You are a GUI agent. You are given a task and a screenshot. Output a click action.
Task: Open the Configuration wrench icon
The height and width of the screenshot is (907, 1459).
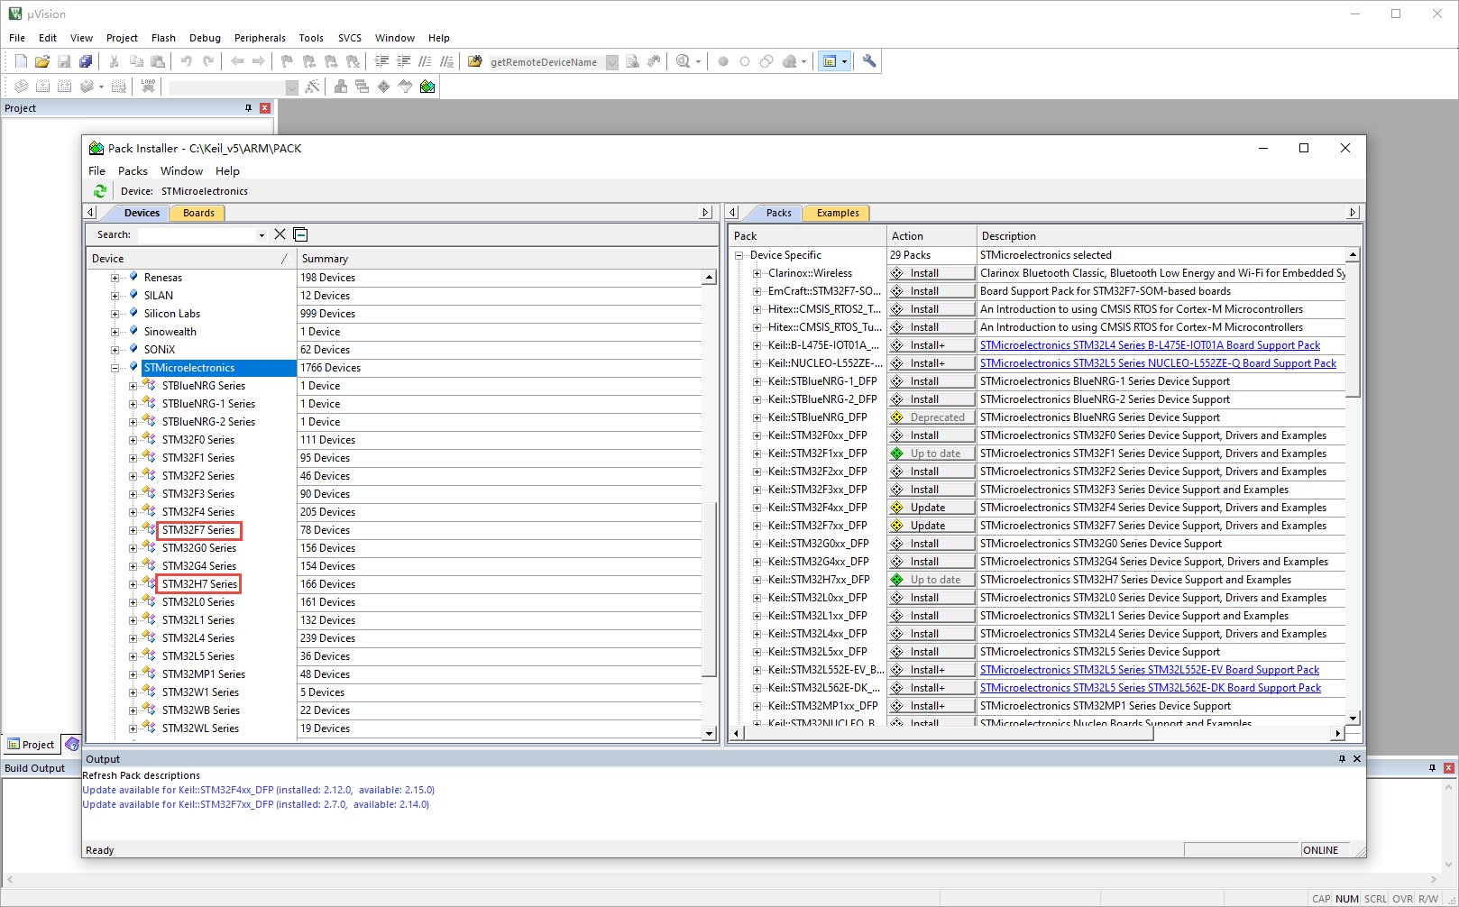(x=869, y=61)
